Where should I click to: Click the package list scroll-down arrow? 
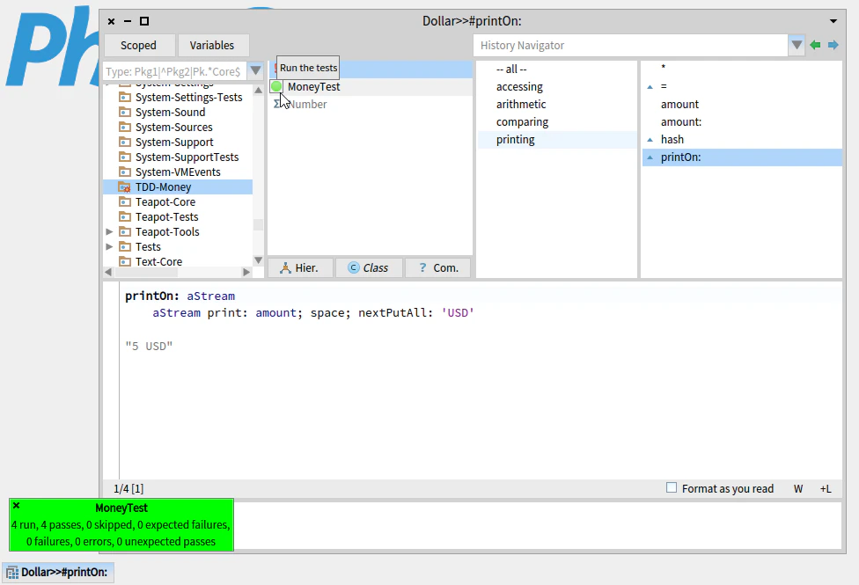tap(258, 260)
